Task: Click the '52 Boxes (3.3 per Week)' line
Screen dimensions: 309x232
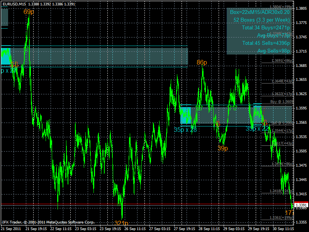Action: click(x=261, y=20)
